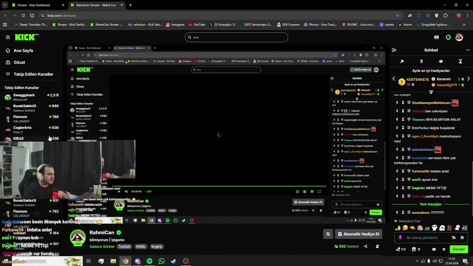Click the purple microphone icon in message box
This screenshot has height=266, width=473.
(400, 238)
